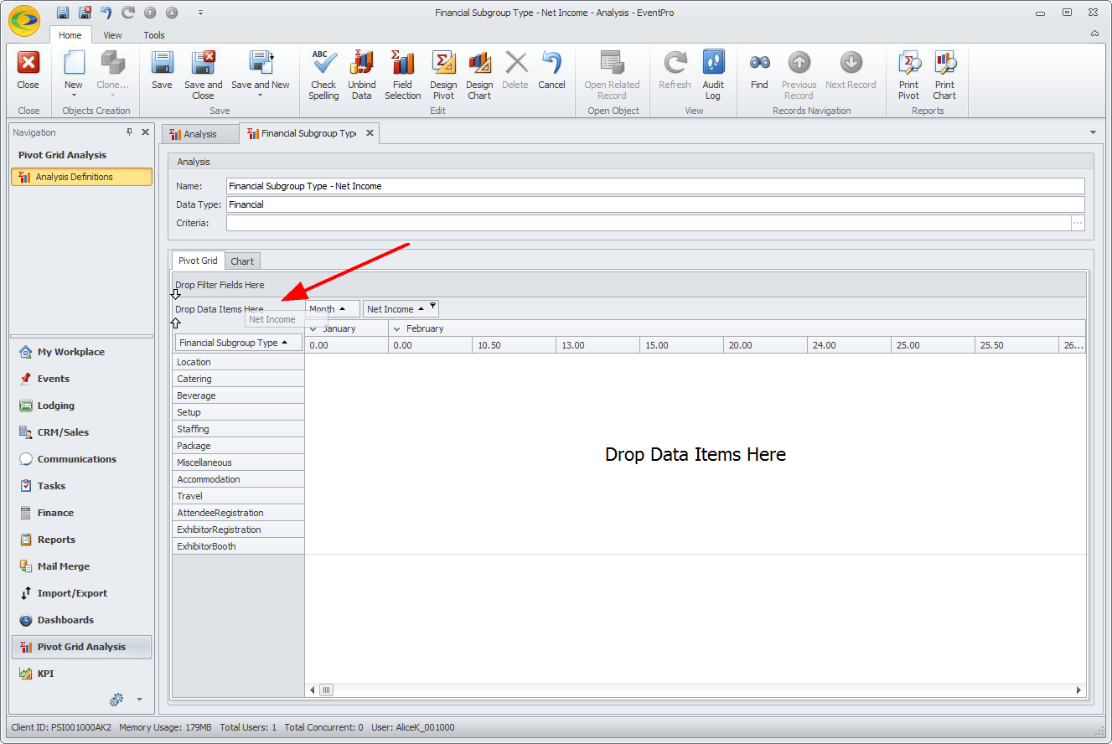
Task: Click the horizontal scrollbar thumb
Action: coord(327,690)
